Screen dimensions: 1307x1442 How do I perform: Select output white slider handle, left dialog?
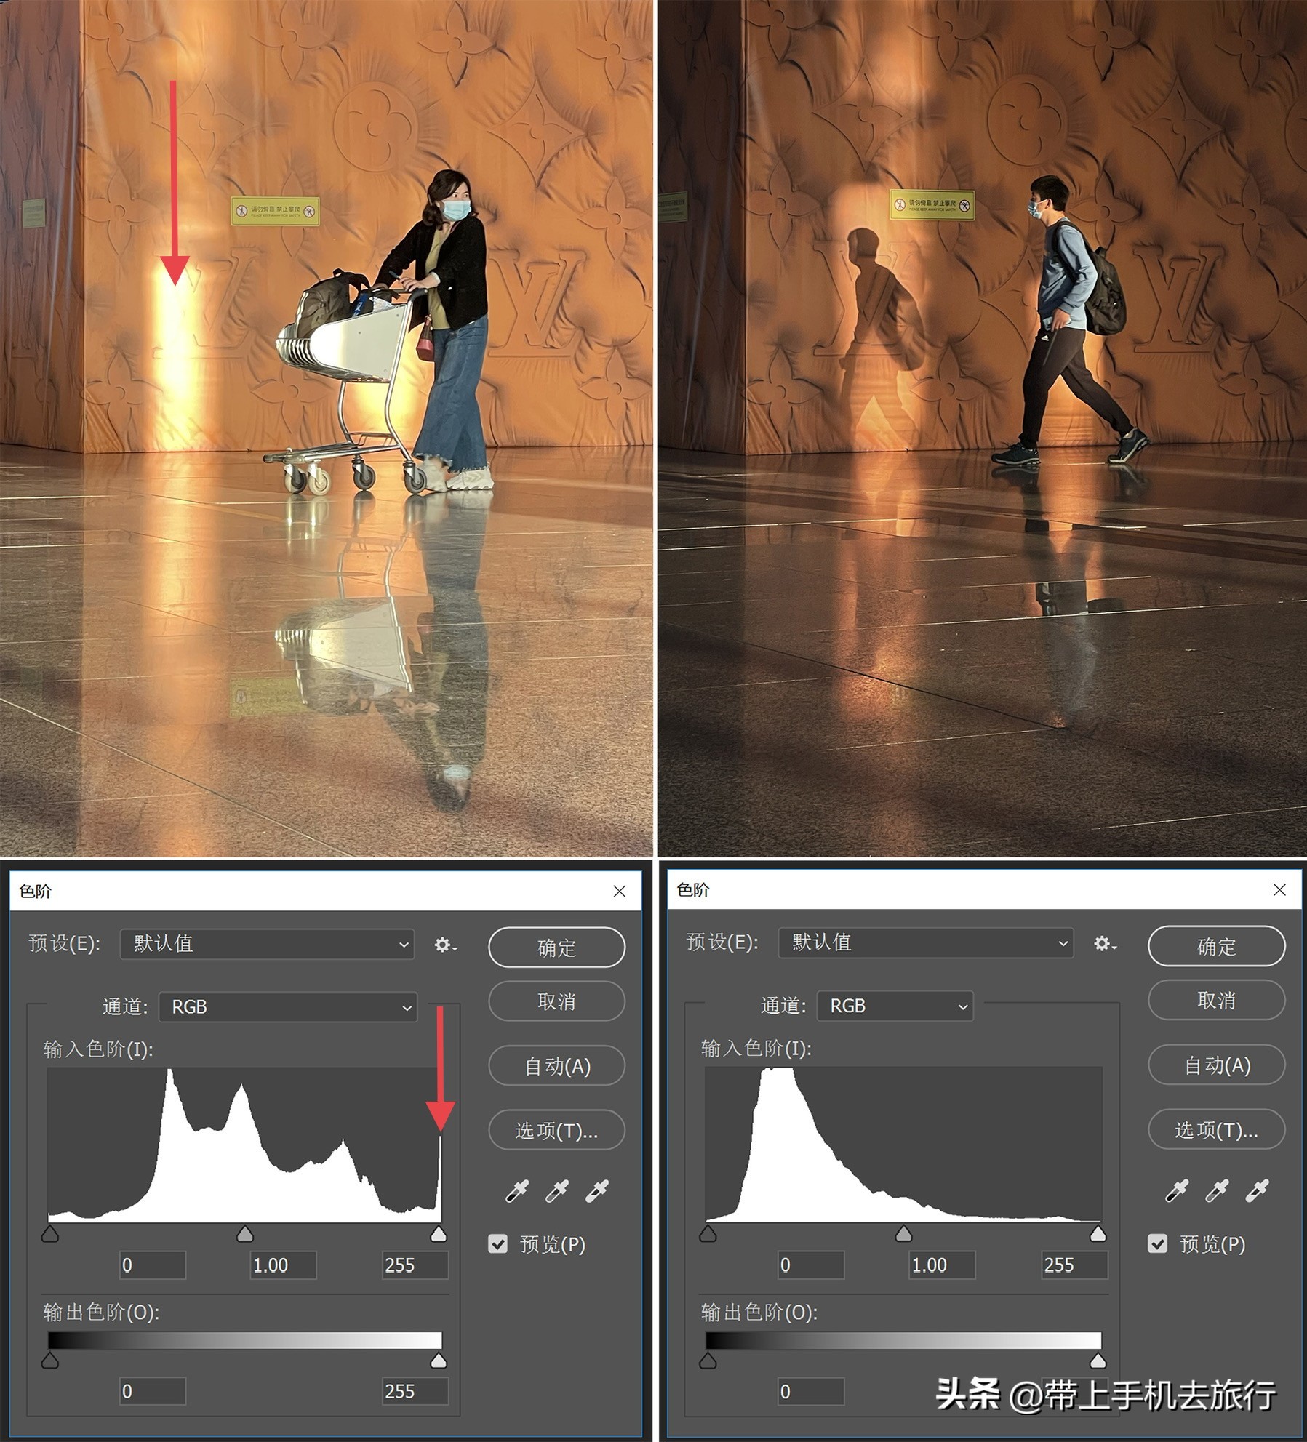[439, 1360]
